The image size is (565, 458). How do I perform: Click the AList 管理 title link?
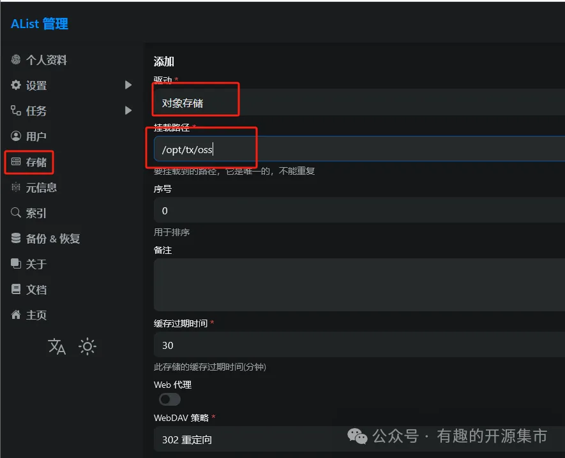40,24
